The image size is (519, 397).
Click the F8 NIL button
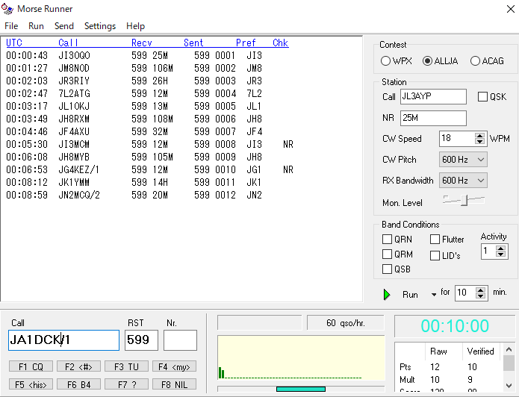[x=174, y=384]
